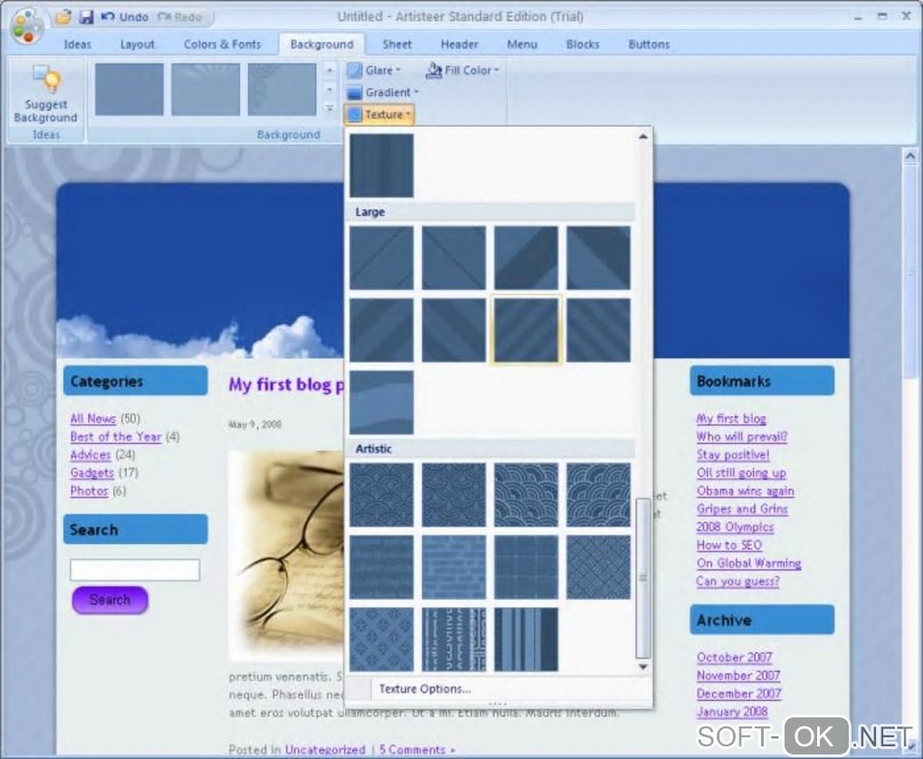Choose the first Large texture in the top row
Image resolution: width=923 pixels, height=759 pixels.
coord(382,258)
